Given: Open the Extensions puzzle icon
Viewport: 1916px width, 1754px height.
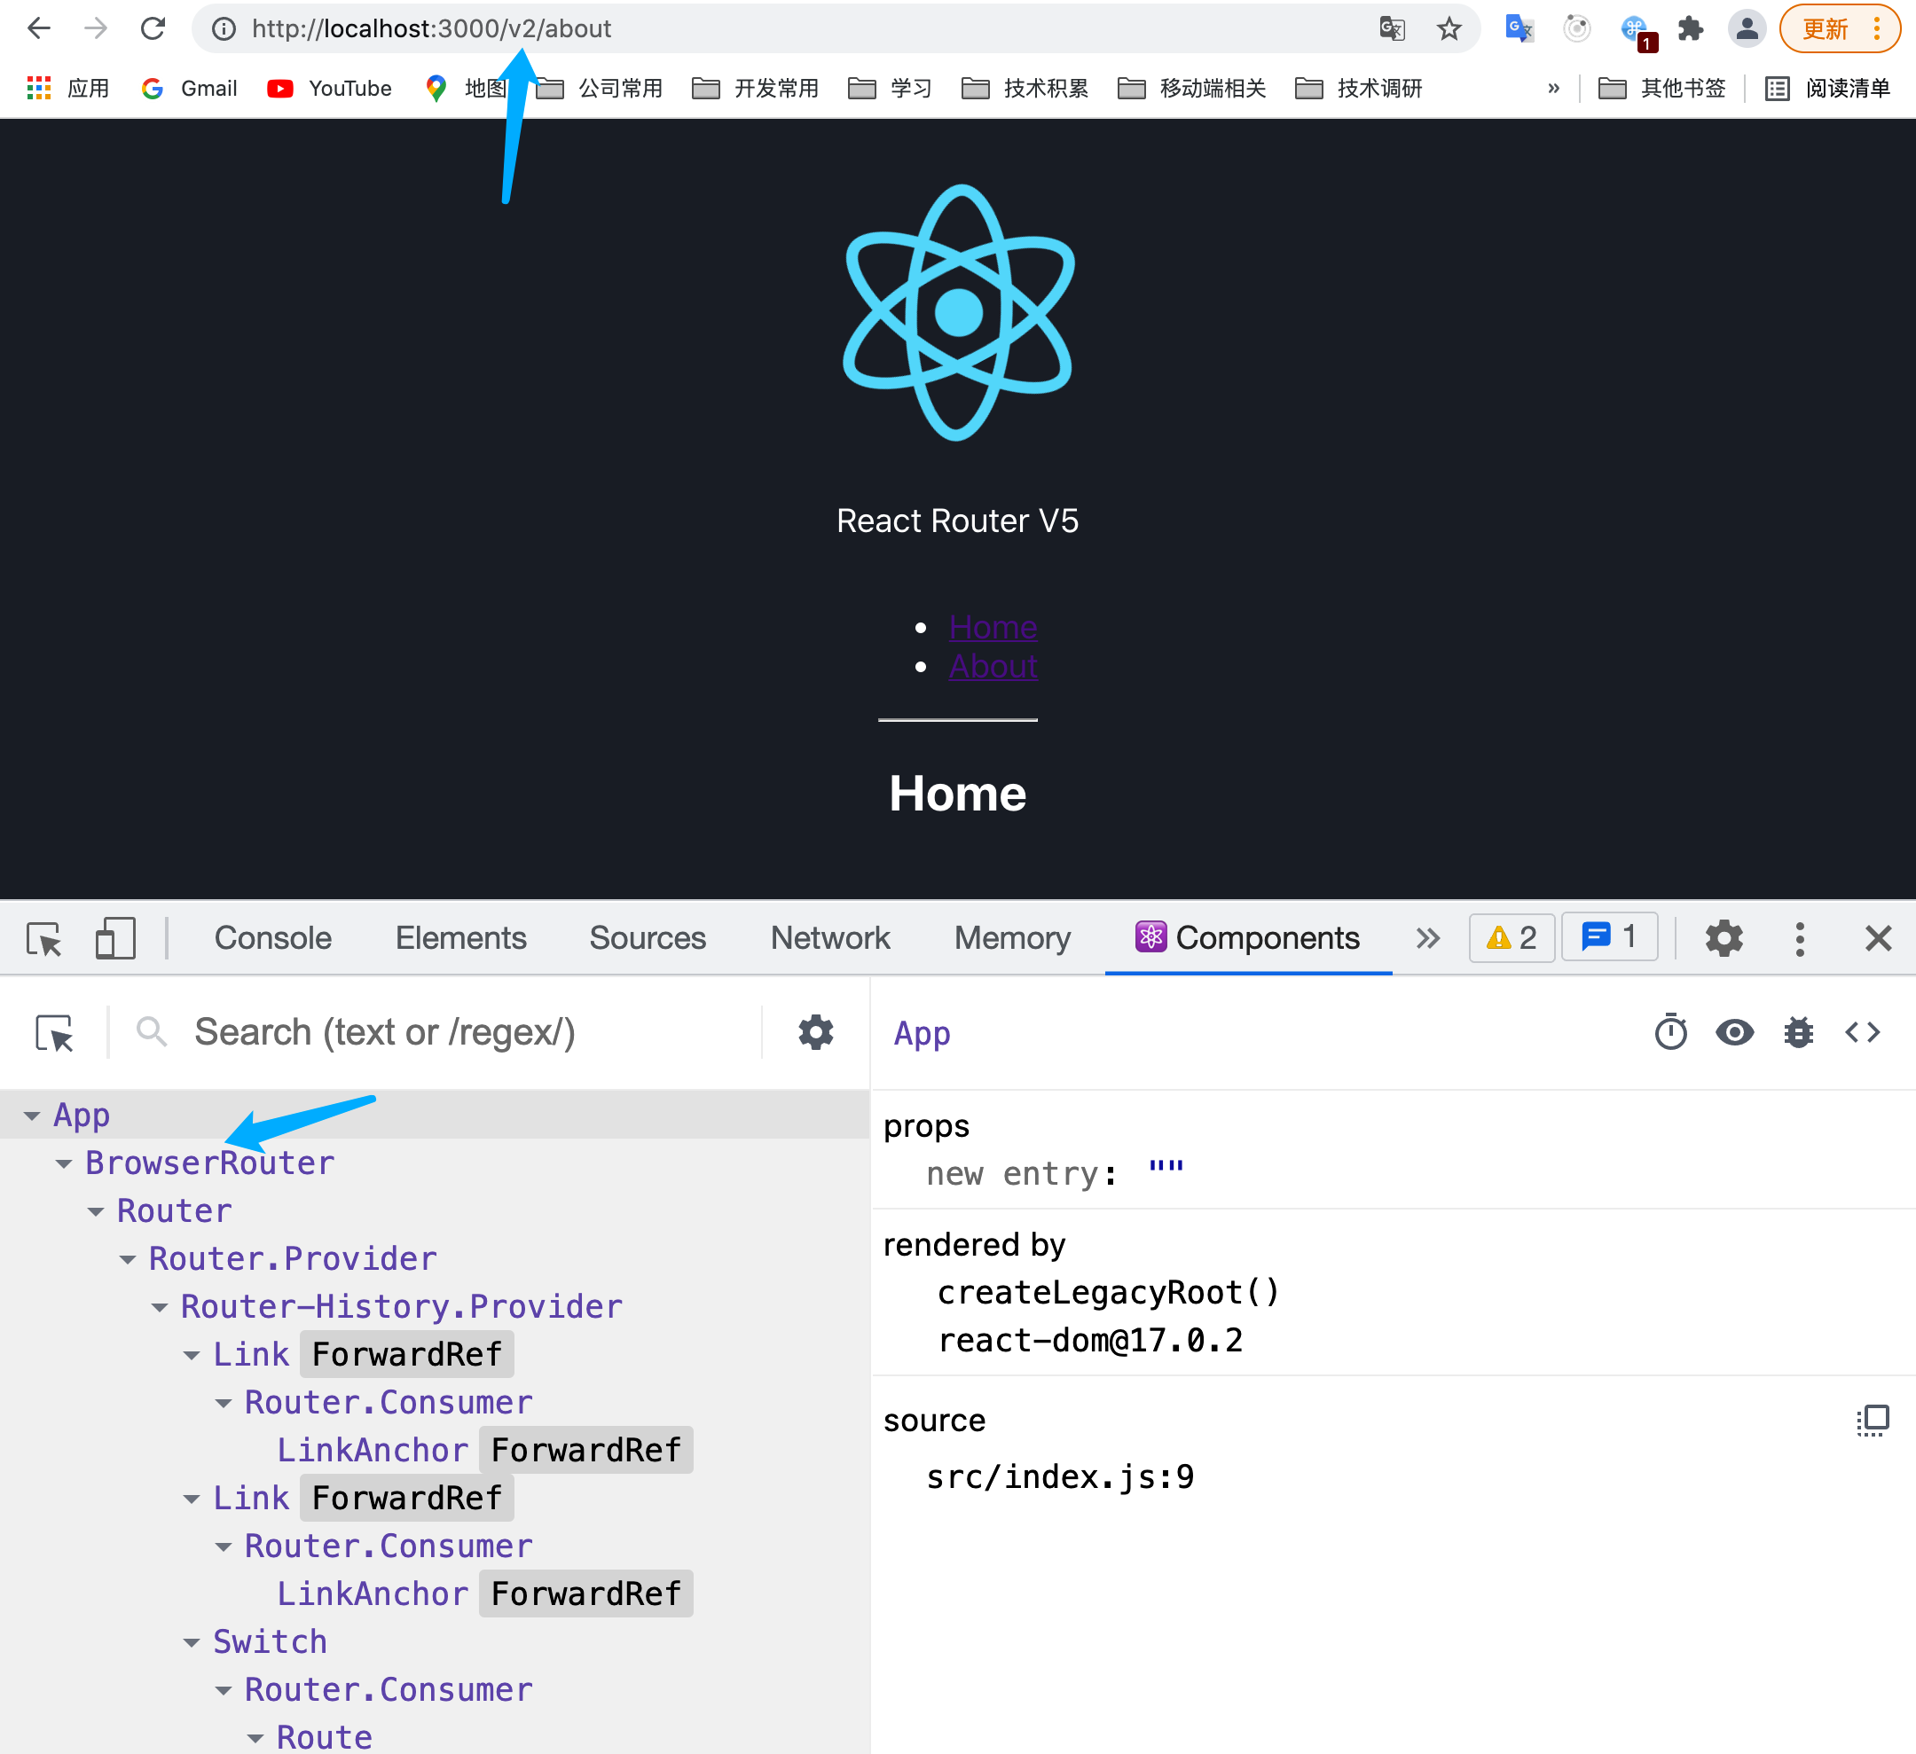Looking at the screenshot, I should point(1691,29).
